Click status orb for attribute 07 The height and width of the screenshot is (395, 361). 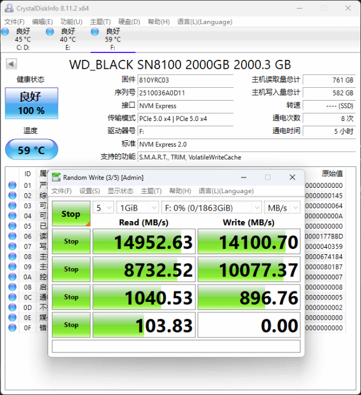[x=12, y=247]
